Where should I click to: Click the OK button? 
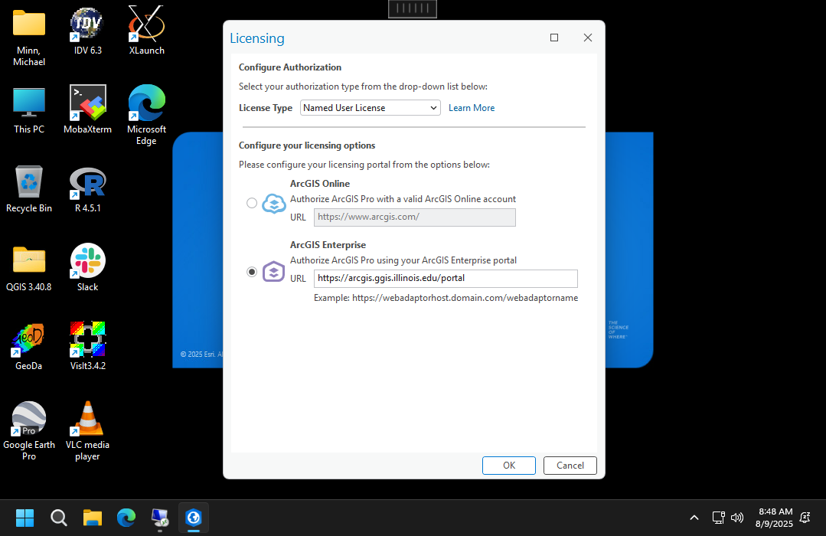(508, 465)
